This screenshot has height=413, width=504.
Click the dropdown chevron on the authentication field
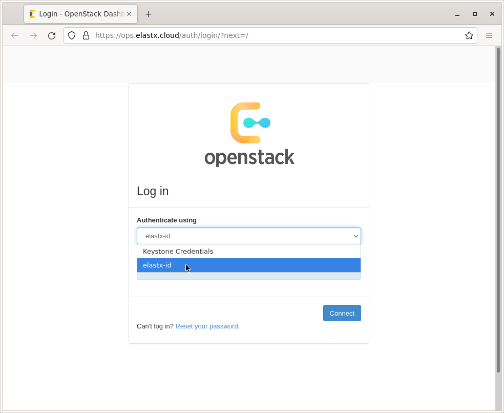(x=355, y=236)
